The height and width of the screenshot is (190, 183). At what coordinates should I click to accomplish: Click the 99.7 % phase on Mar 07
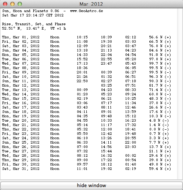tap(160, 64)
